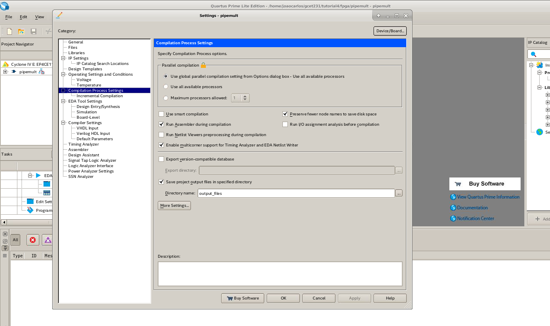Click the float/detach Messages panel icon
This screenshot has height=326, width=550.
pos(5,241)
